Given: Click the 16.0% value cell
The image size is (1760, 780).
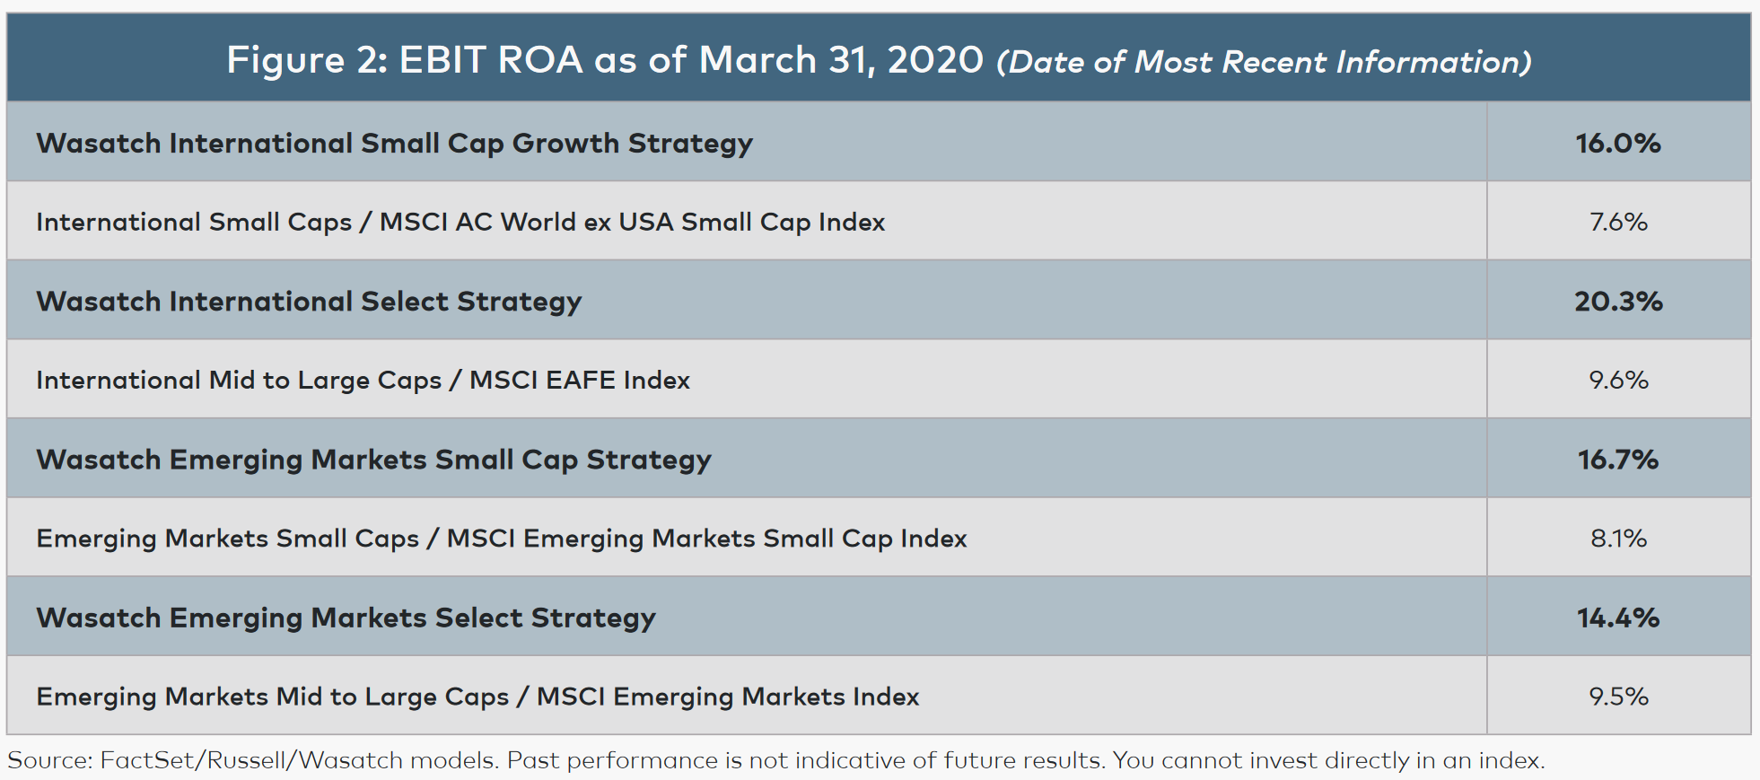Looking at the screenshot, I should click(x=1617, y=143).
